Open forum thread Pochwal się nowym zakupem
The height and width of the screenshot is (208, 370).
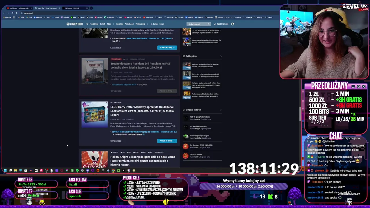pyautogui.click(x=200, y=136)
